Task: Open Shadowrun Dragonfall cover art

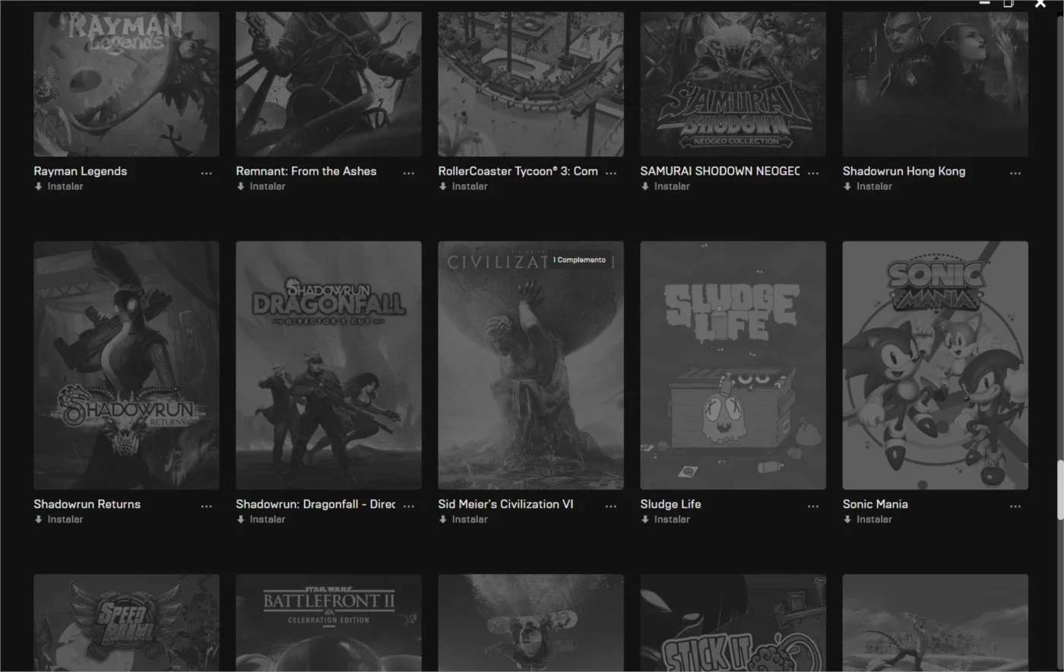Action: coord(328,366)
